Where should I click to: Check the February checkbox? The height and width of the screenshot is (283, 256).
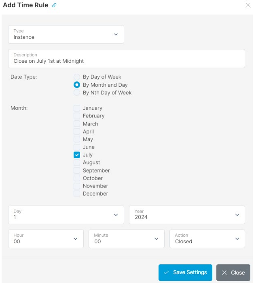pyautogui.click(x=77, y=116)
